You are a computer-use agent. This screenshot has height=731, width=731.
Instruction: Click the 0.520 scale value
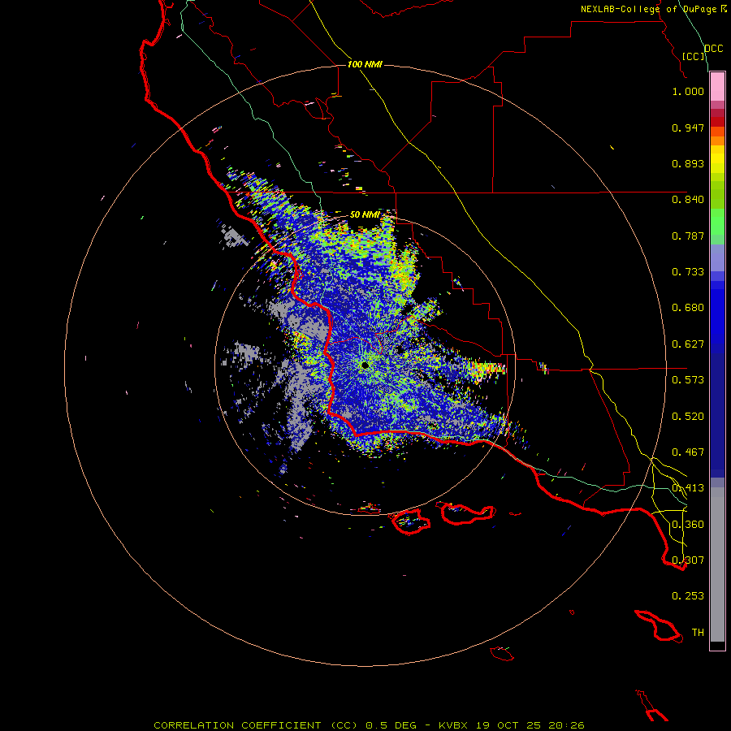688,417
